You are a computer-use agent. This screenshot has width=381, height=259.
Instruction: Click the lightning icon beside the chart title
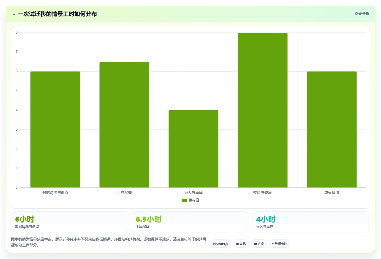(x=13, y=14)
